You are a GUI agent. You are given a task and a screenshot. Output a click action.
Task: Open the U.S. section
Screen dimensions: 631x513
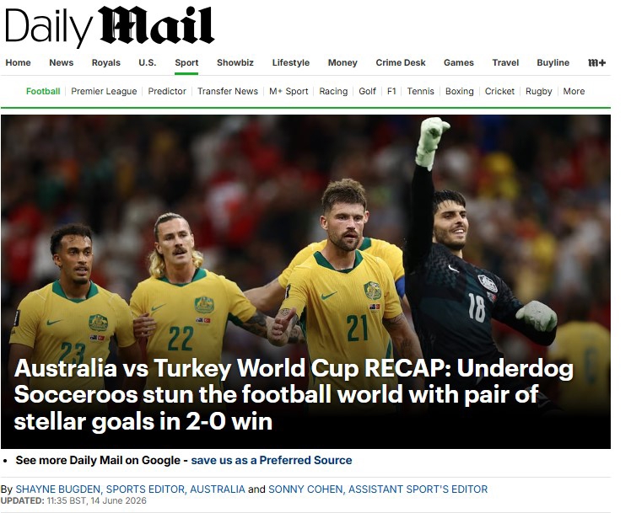point(148,62)
